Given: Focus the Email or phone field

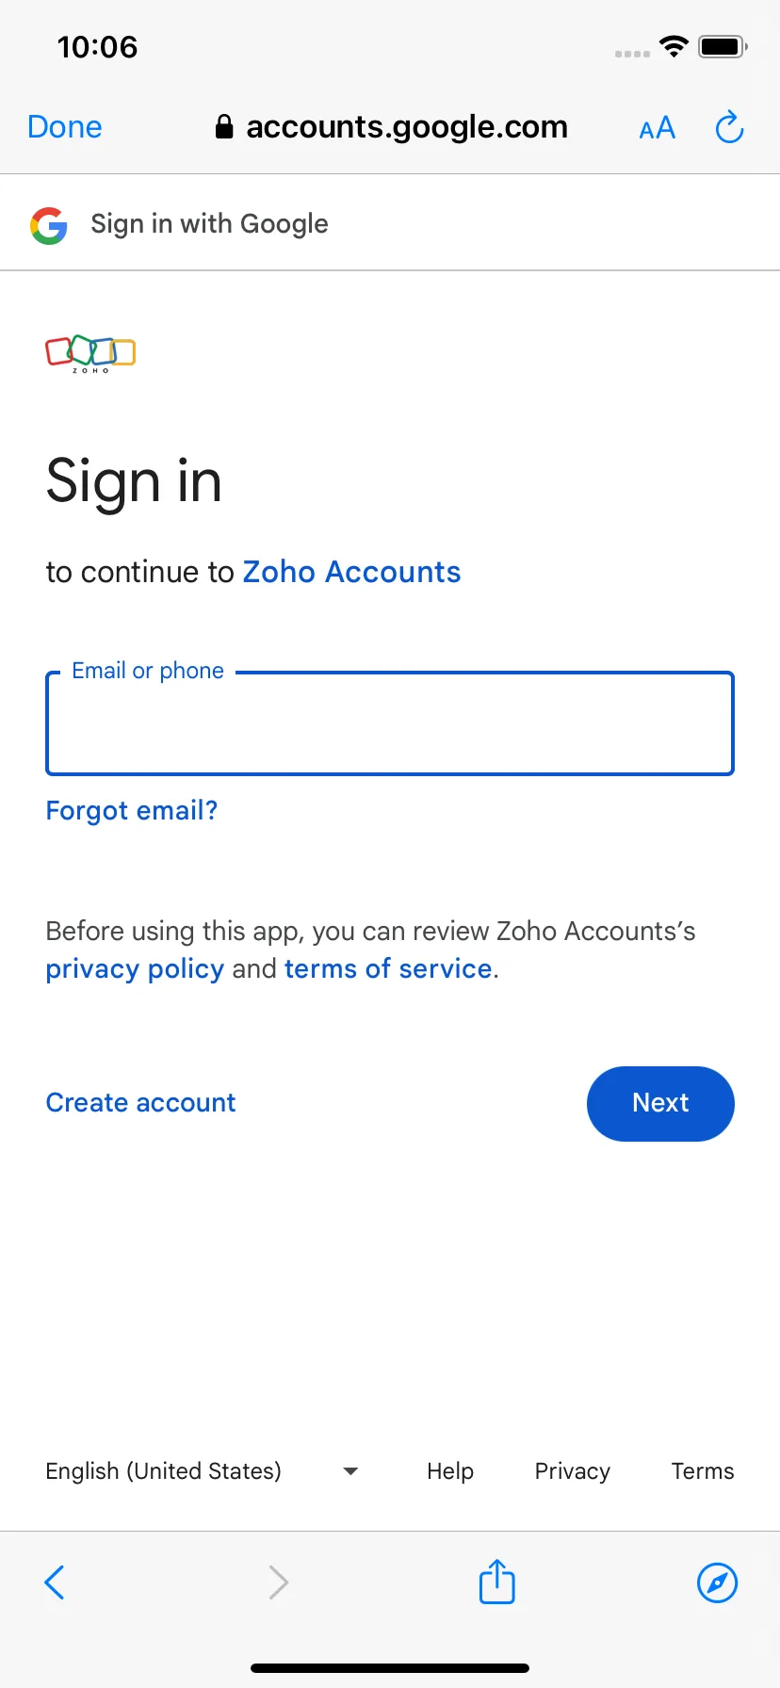Looking at the screenshot, I should coord(390,723).
